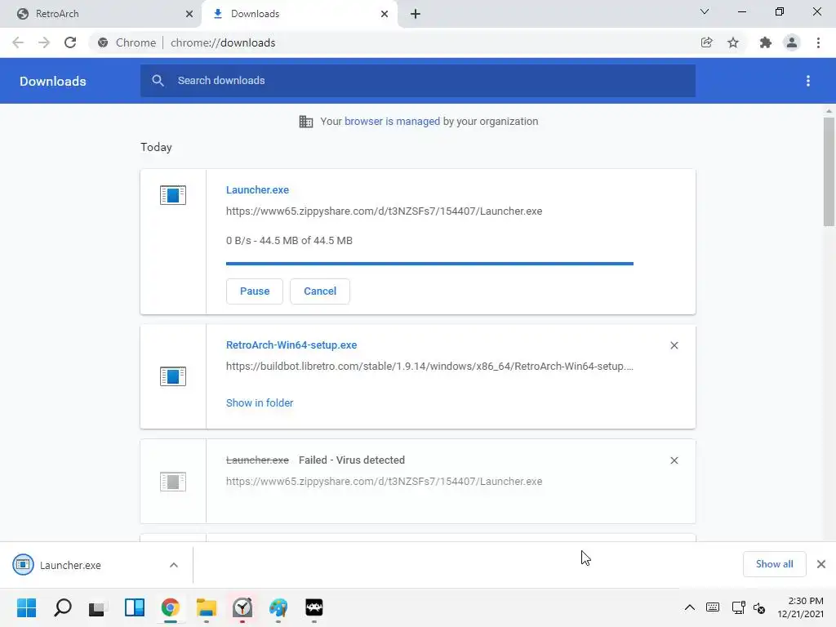Open the clock app on the taskbar

point(242,607)
